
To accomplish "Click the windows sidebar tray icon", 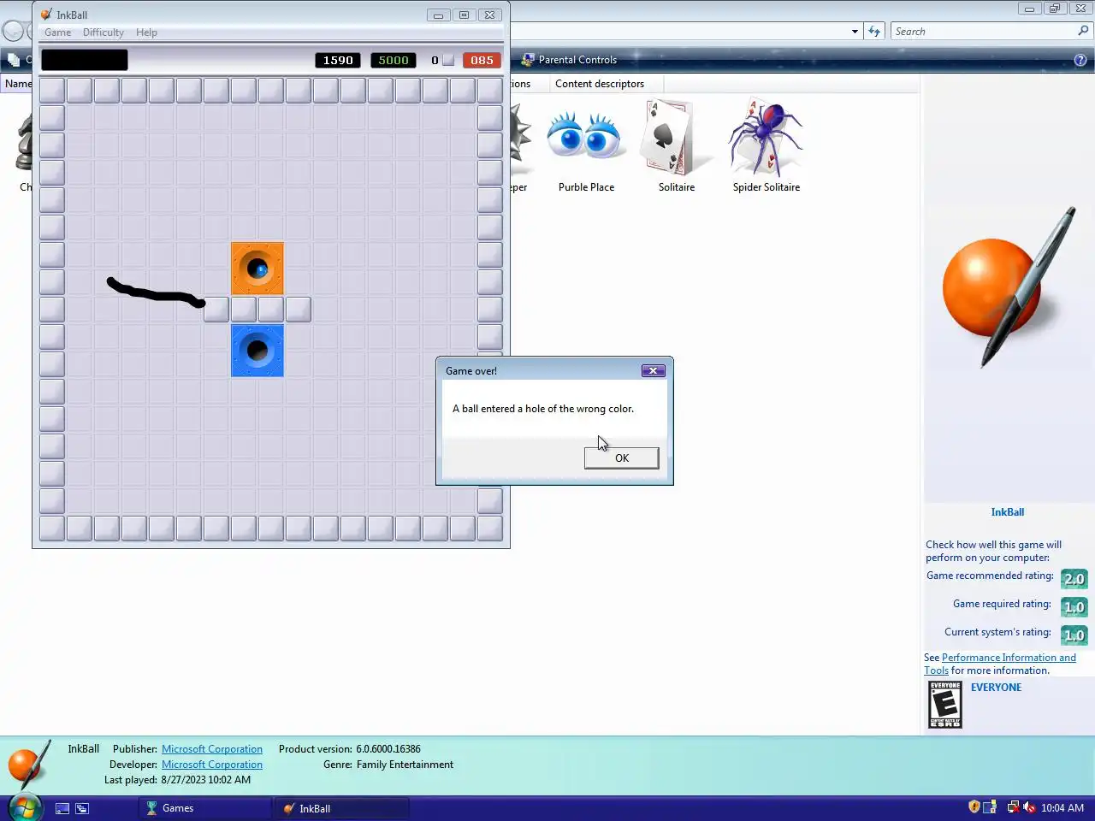I will pos(990,807).
